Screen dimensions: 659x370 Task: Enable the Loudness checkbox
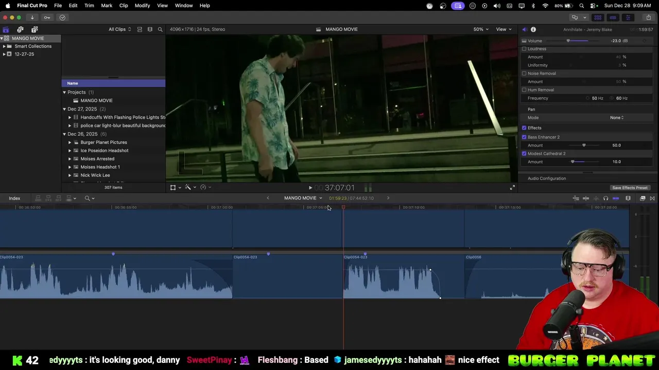(x=524, y=49)
